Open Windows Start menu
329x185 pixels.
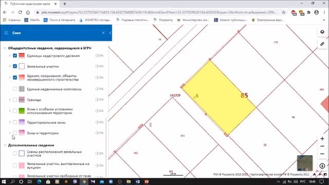(x=4, y=181)
